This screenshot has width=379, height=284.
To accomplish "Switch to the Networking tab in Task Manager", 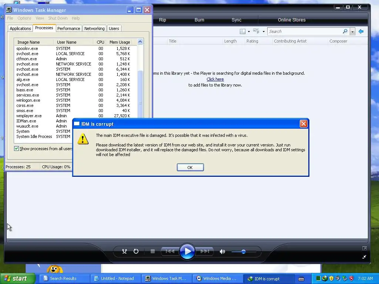I will point(94,28).
